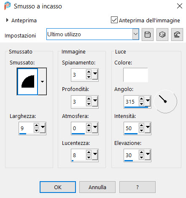Decrease Profondità value with down arrow
The height and width of the screenshot is (198, 186).
click(89, 104)
